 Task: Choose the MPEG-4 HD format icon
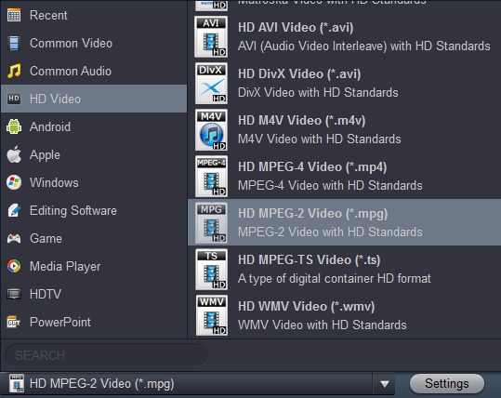point(211,176)
